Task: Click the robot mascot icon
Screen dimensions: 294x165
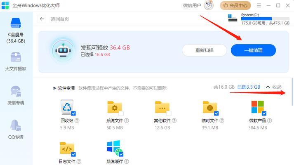Action: click(x=63, y=50)
